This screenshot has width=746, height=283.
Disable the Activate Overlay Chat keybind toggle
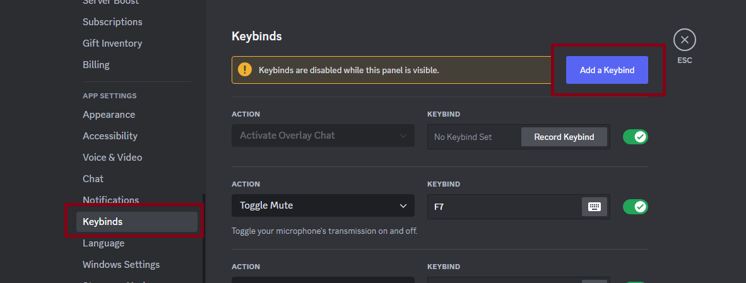coord(635,137)
